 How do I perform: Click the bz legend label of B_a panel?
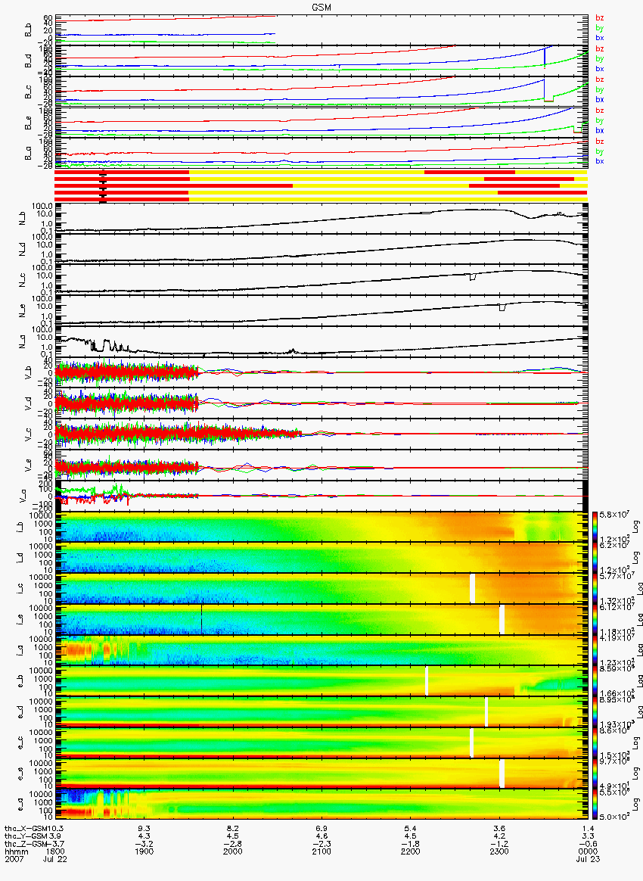tap(600, 142)
